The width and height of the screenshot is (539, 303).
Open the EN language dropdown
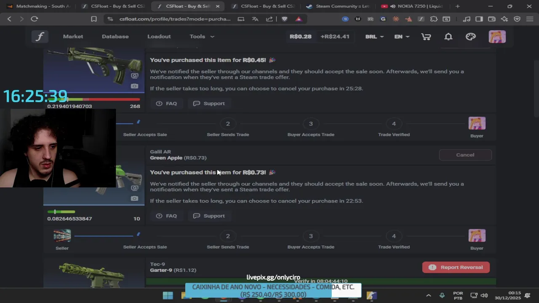click(x=402, y=37)
